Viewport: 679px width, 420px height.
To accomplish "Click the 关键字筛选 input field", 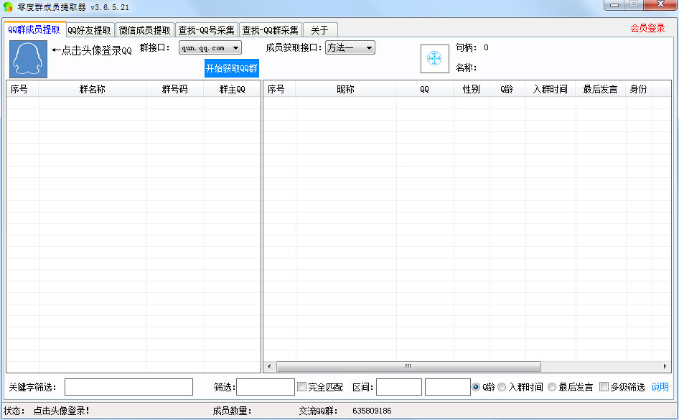I will [x=128, y=387].
